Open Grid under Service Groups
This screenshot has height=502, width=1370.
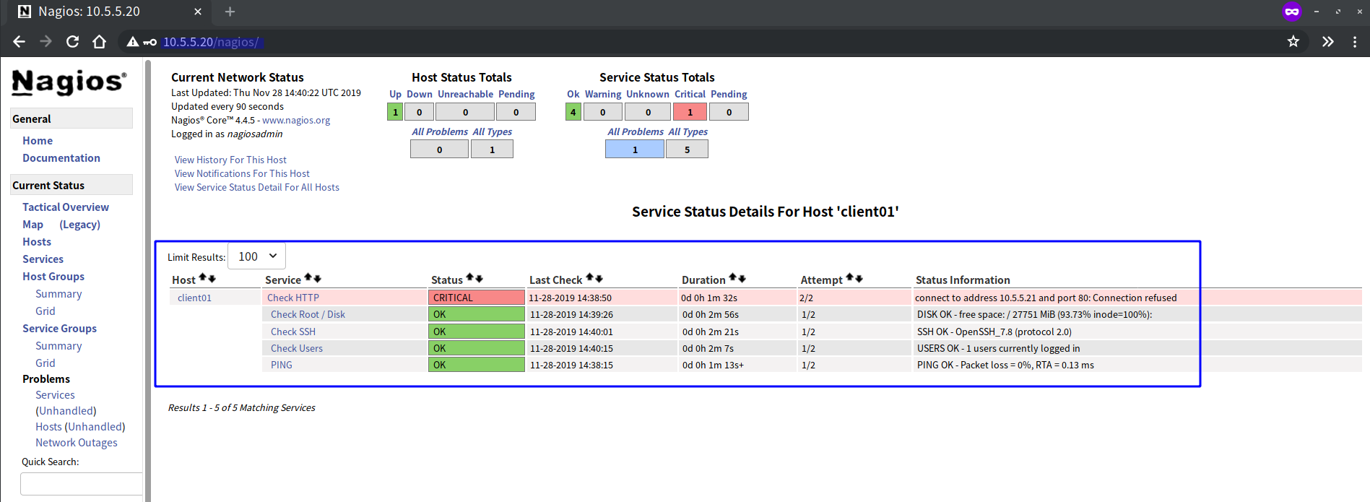pos(45,363)
